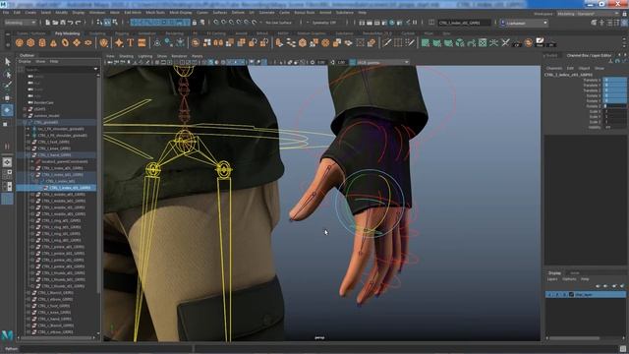Toggle visibility V of char_layer
The height and width of the screenshot is (354, 629).
[x=549, y=295]
